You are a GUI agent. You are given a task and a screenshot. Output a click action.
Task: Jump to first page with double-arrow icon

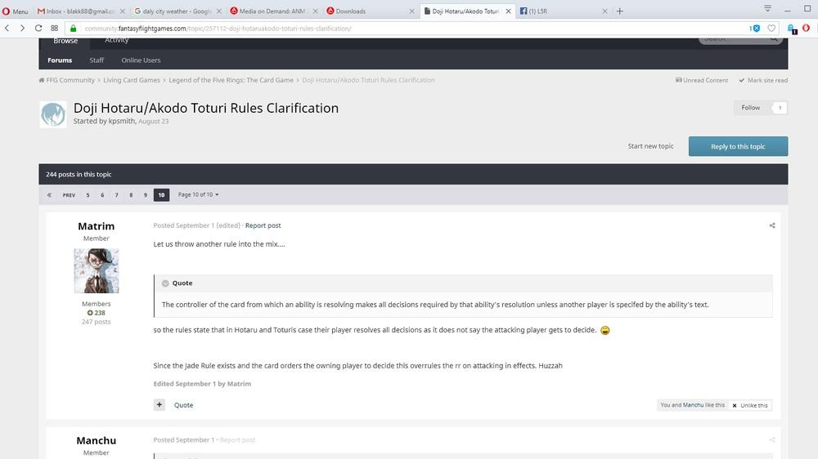pos(49,195)
